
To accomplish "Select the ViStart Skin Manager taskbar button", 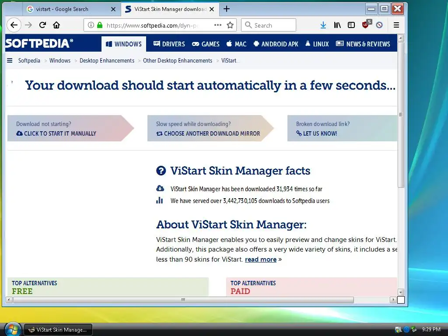I will (x=58, y=330).
